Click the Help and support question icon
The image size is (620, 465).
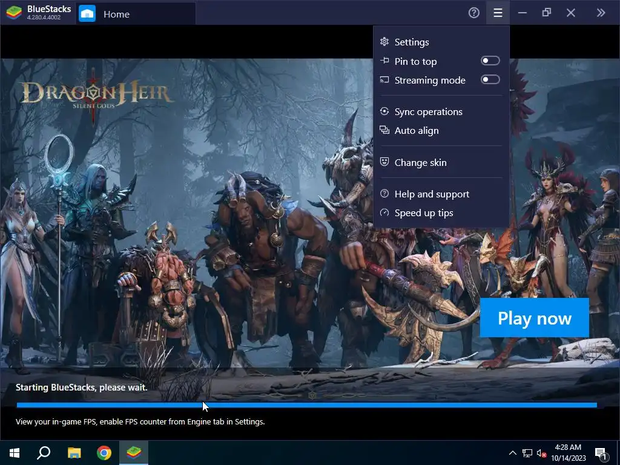coord(384,193)
